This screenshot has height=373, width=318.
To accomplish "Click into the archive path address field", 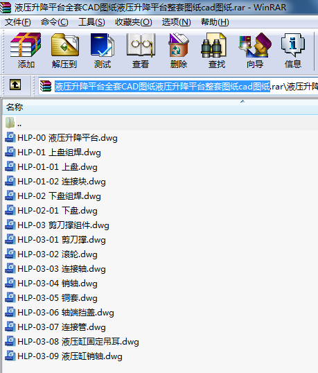I will point(178,86).
